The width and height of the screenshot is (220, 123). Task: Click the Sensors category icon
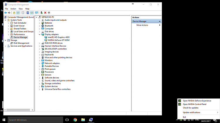point(43,75)
